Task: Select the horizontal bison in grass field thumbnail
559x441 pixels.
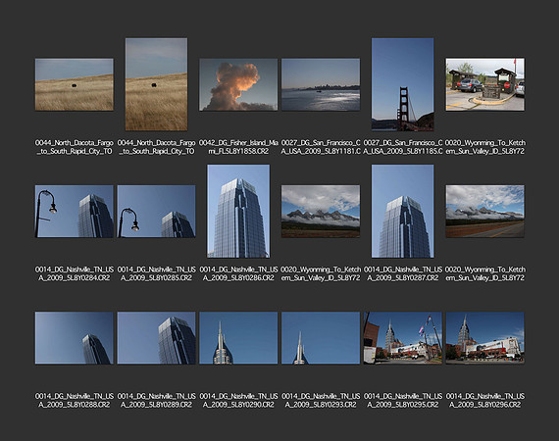Action: tap(75, 85)
